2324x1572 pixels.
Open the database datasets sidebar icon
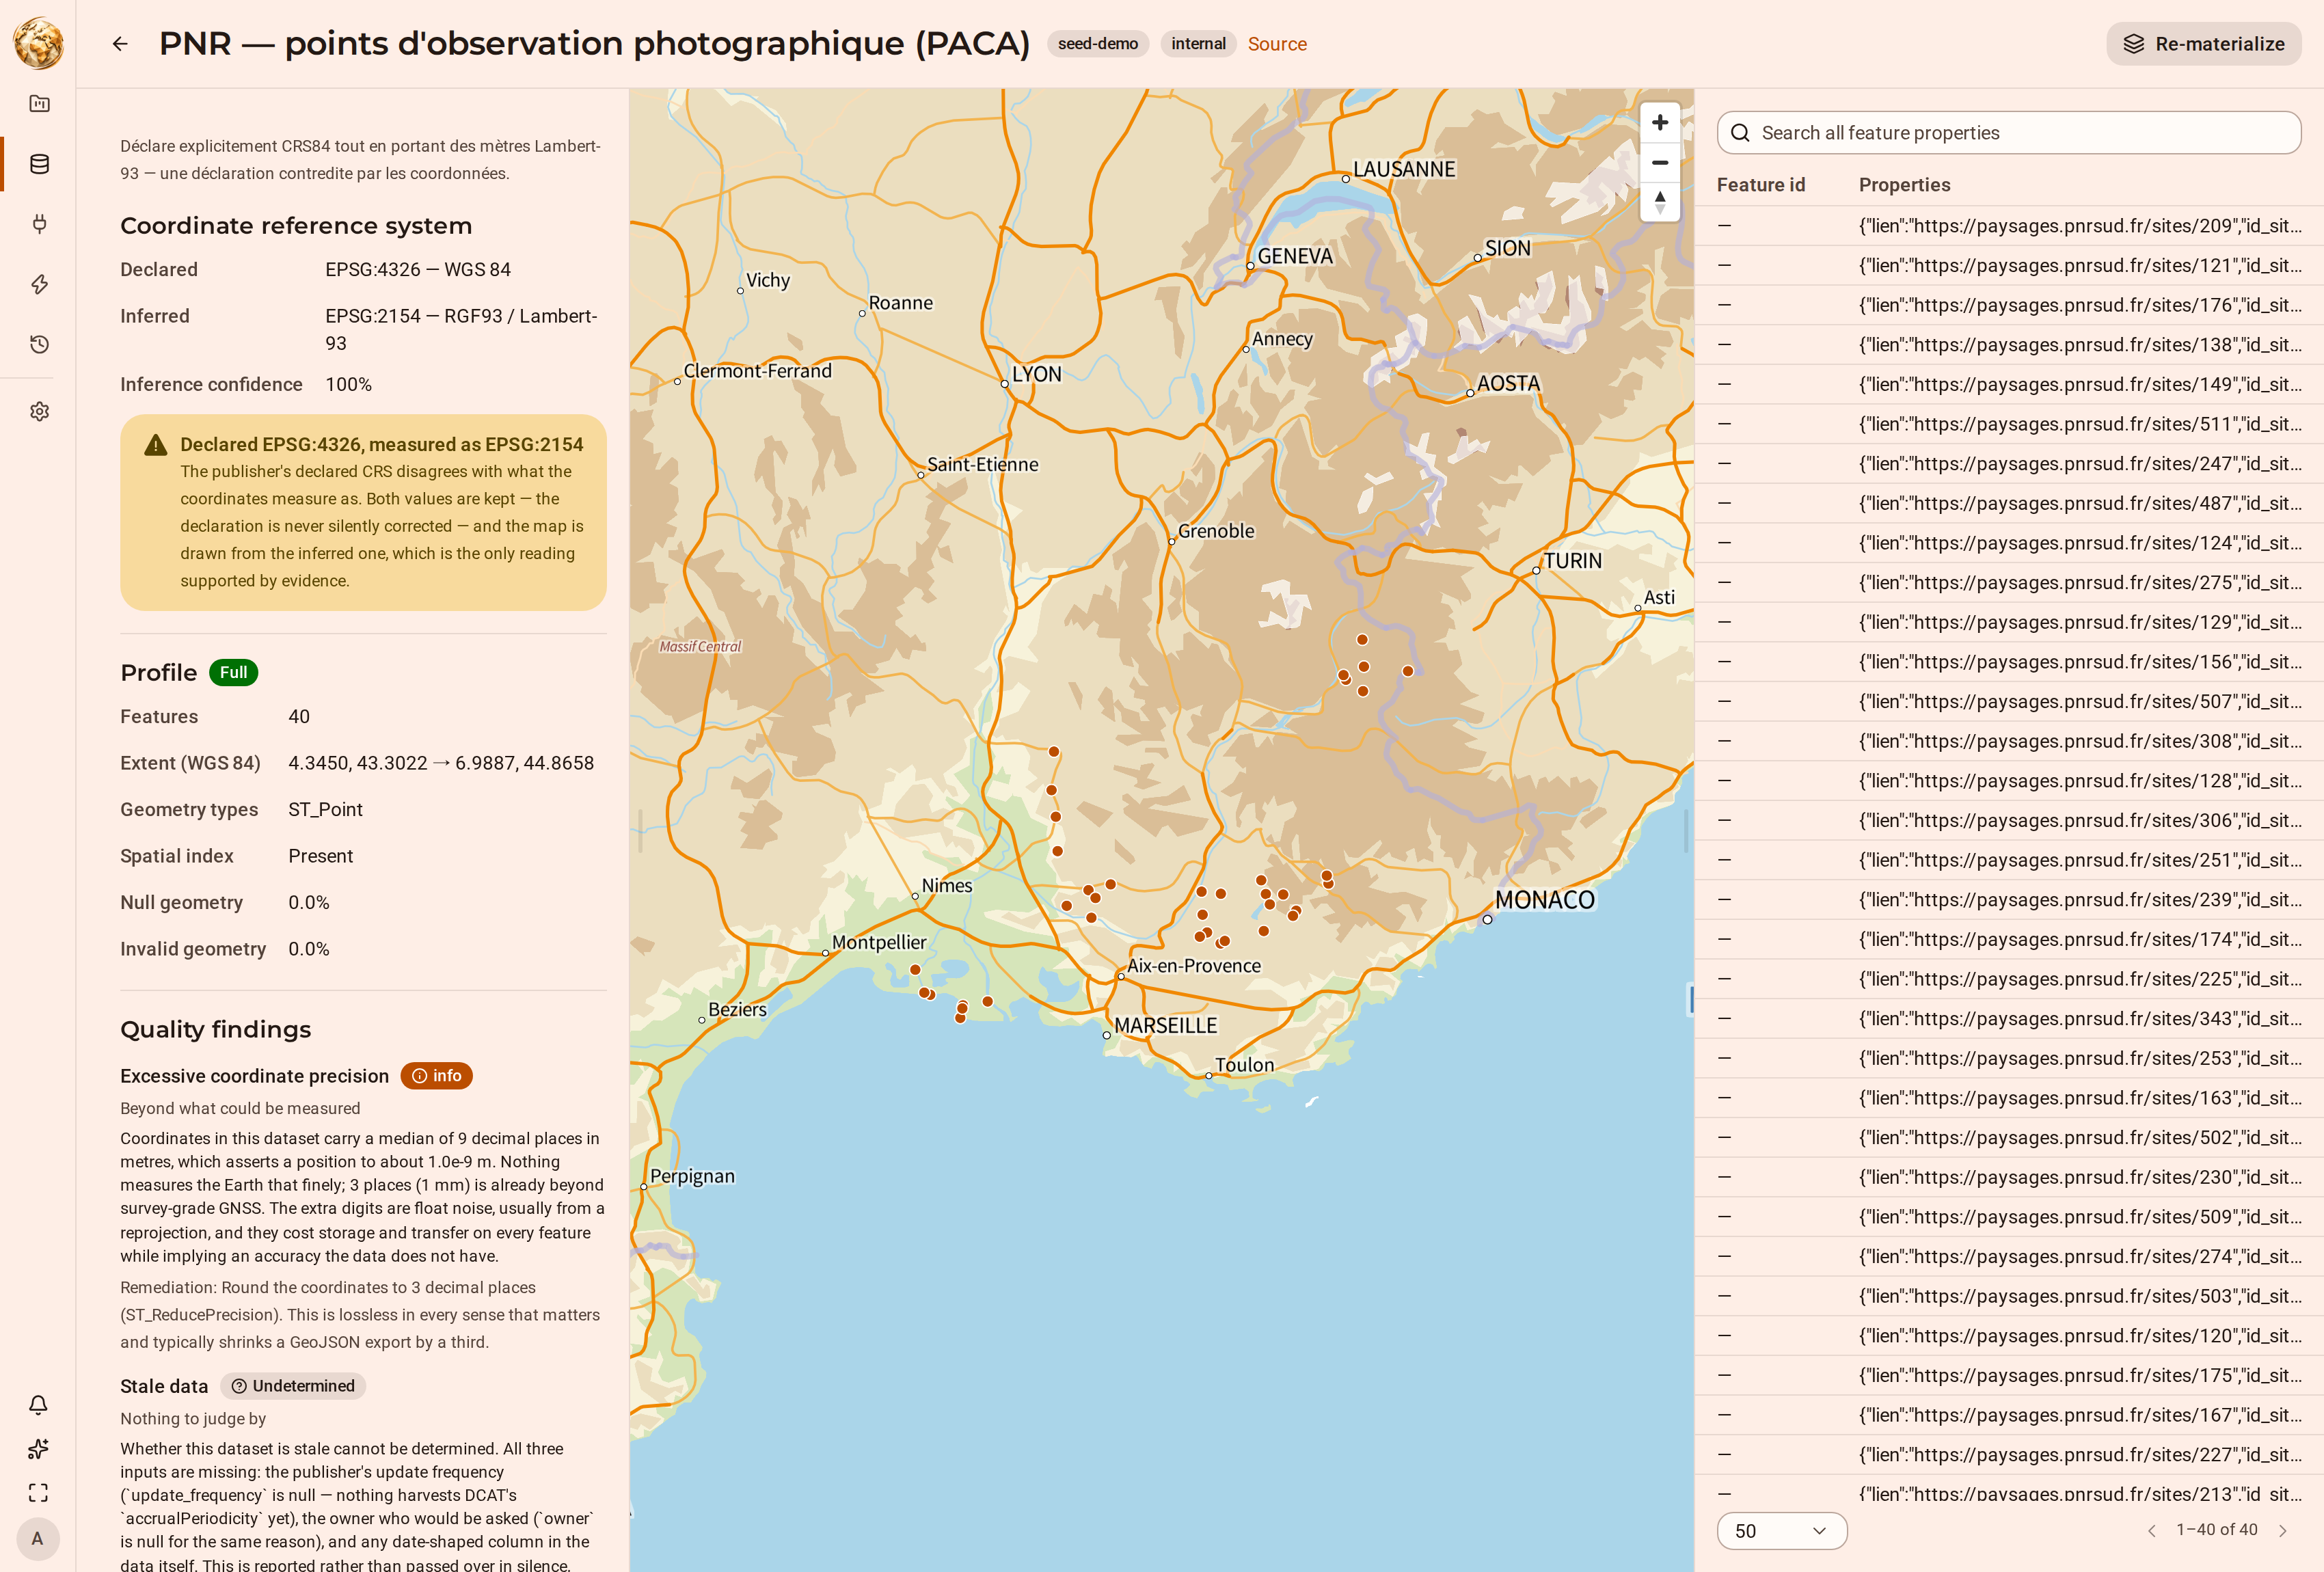tap(39, 164)
